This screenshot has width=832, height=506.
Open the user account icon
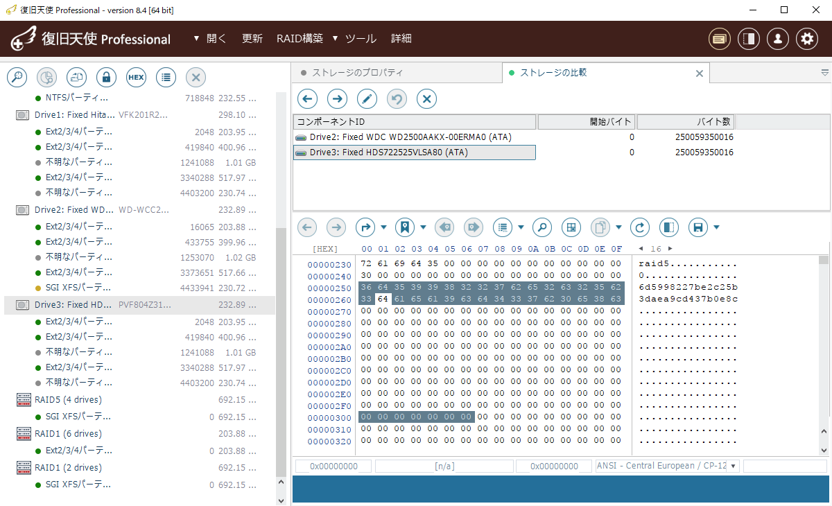pos(778,39)
